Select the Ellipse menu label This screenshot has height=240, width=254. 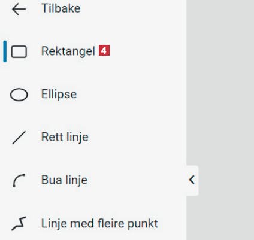[x=59, y=94]
